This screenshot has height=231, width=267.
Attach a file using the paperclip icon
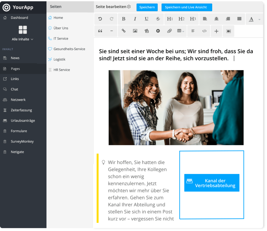tap(169, 31)
